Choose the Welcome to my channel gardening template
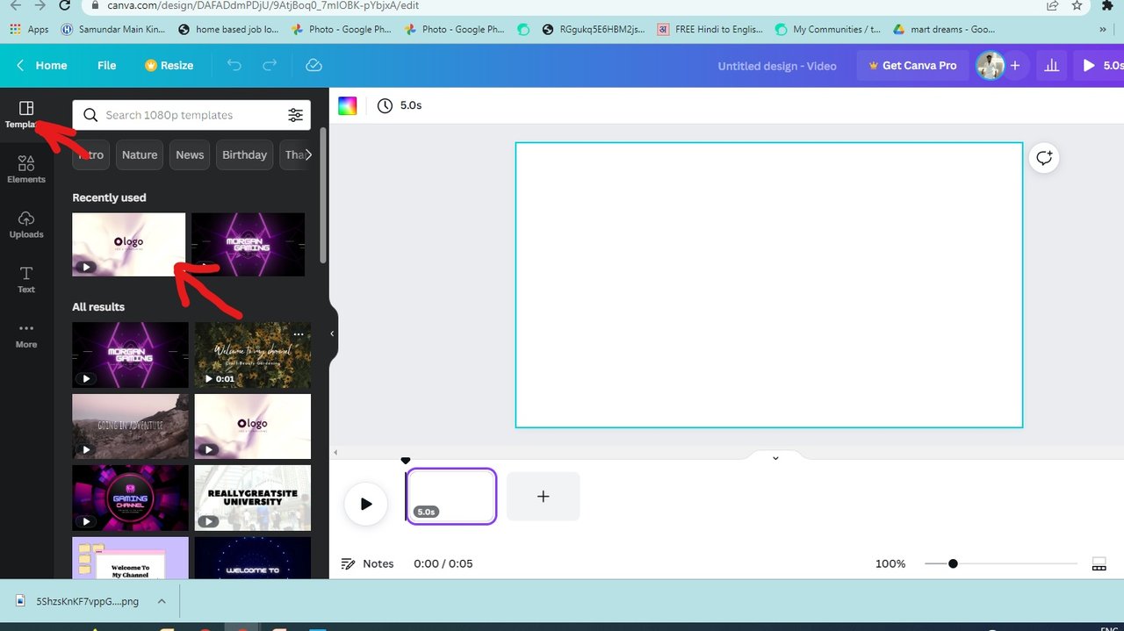1124x631 pixels. (252, 355)
